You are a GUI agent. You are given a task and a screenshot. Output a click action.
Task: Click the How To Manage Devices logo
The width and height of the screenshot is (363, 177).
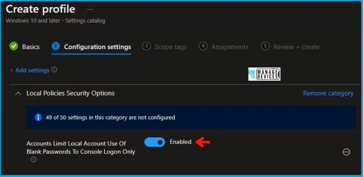pyautogui.click(x=264, y=74)
